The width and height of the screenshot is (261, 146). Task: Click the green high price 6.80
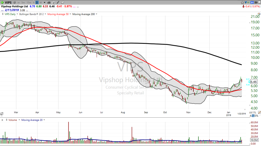[x=39, y=6]
